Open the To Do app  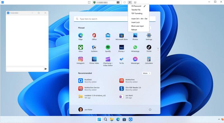click(x=122, y=61)
